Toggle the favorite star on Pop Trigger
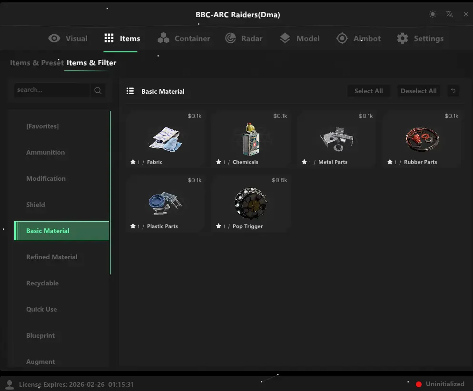The image size is (473, 391). (219, 226)
